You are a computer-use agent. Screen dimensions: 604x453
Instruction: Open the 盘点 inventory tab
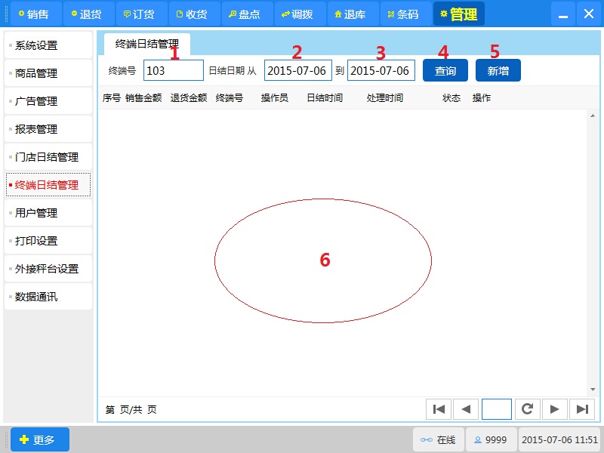[x=248, y=14]
